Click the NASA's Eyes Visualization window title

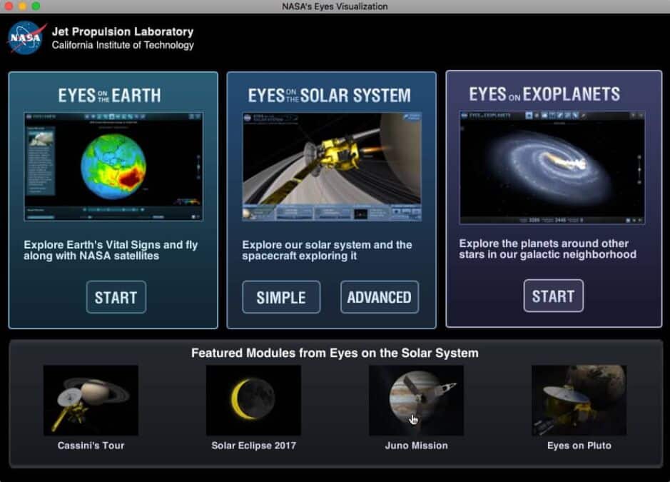(335, 6)
